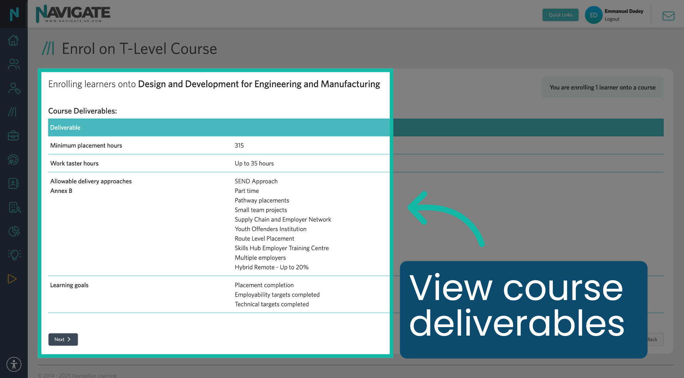Open the Home page from the sidebar
This screenshot has height=378, width=684.
[x=14, y=40]
